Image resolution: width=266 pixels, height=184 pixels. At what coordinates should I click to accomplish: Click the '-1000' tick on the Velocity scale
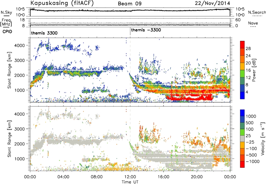click(x=252, y=161)
